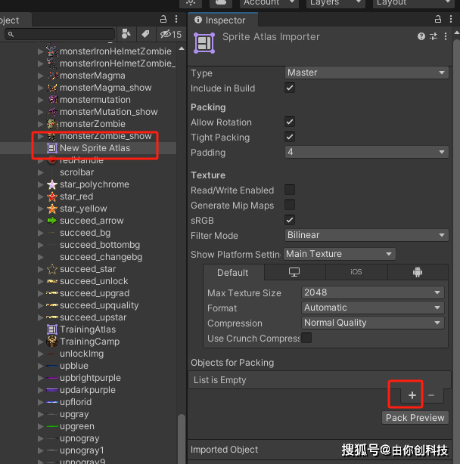Toggle the Allow Rotation checkbox
Viewport: 460px width, 464px height.
290,122
